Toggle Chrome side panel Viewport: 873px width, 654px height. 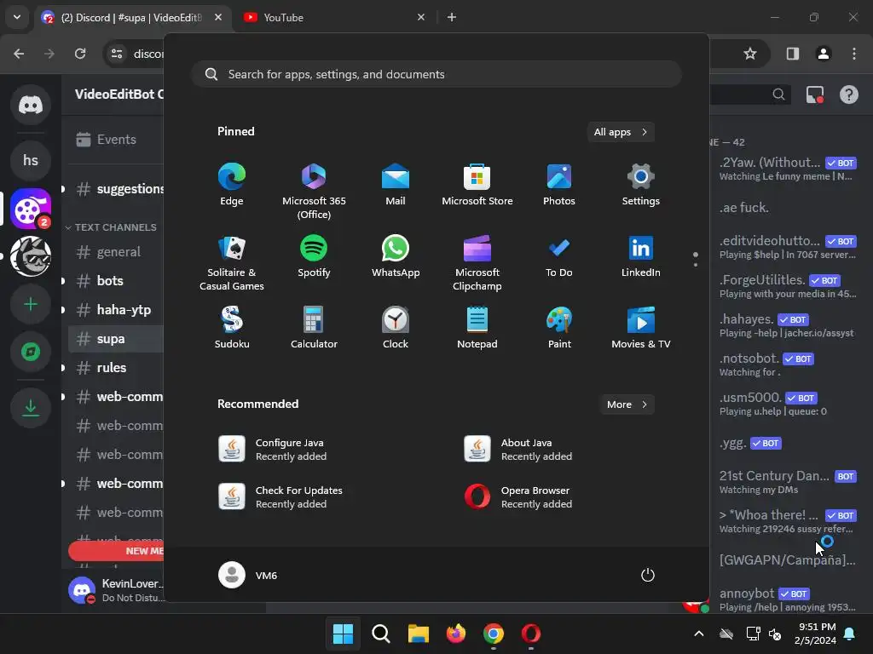(792, 54)
